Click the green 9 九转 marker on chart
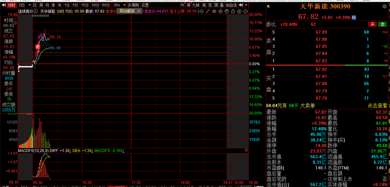This screenshot has height=187, width=390. click(x=43, y=38)
